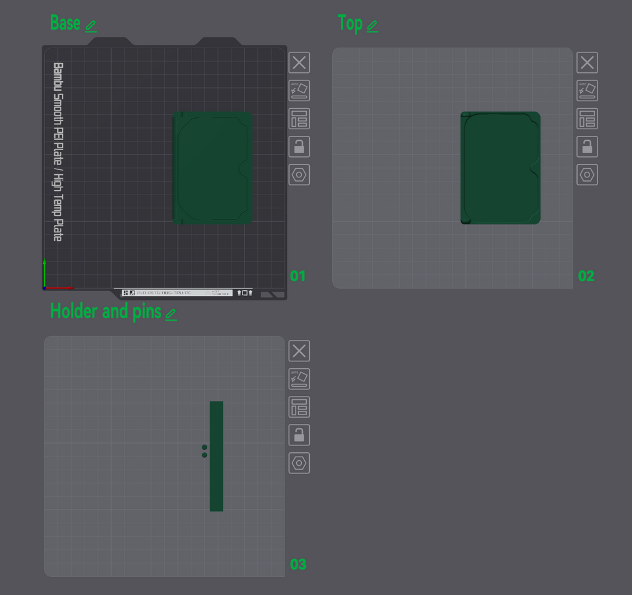632x595 pixels.
Task: Auto-orient objects on Base plate
Action: pyautogui.click(x=299, y=90)
